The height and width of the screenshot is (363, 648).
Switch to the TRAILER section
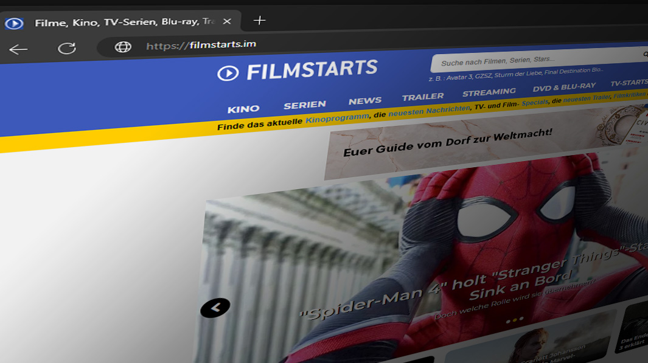[x=423, y=96]
